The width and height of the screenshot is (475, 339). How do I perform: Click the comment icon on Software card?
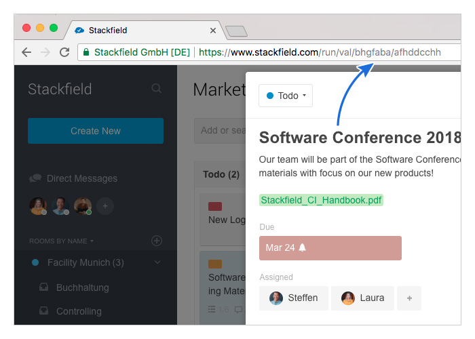tap(239, 310)
